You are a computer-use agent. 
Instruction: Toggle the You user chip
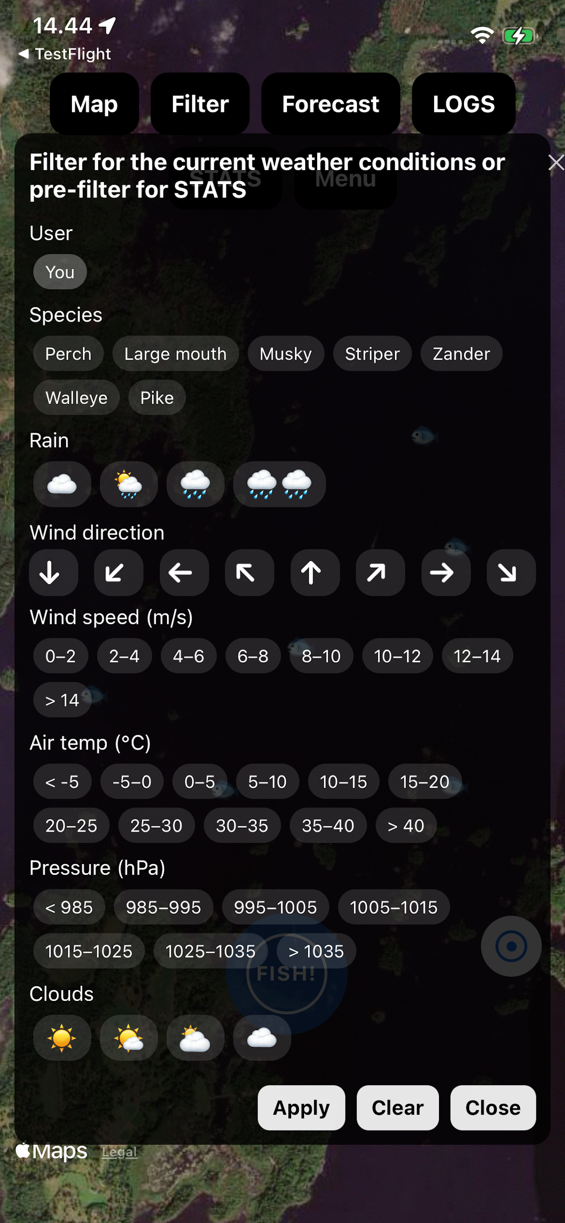click(60, 272)
